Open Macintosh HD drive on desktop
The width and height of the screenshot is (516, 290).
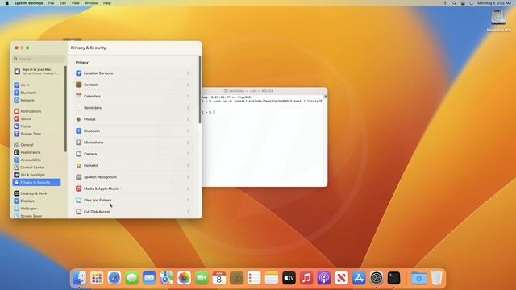tap(498, 20)
